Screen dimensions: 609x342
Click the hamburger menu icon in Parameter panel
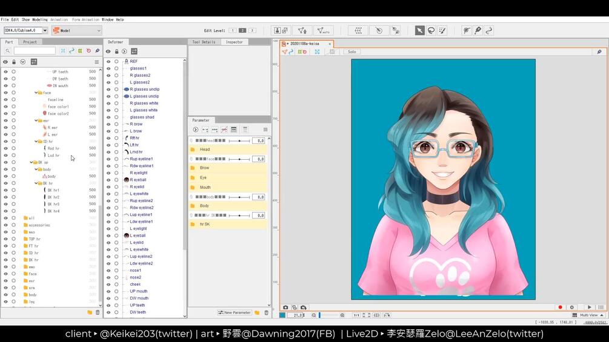(x=265, y=130)
